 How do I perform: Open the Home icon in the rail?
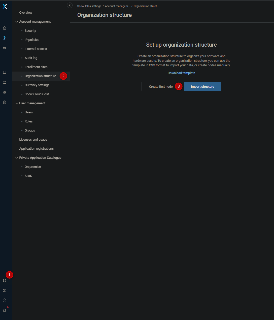click(5, 28)
